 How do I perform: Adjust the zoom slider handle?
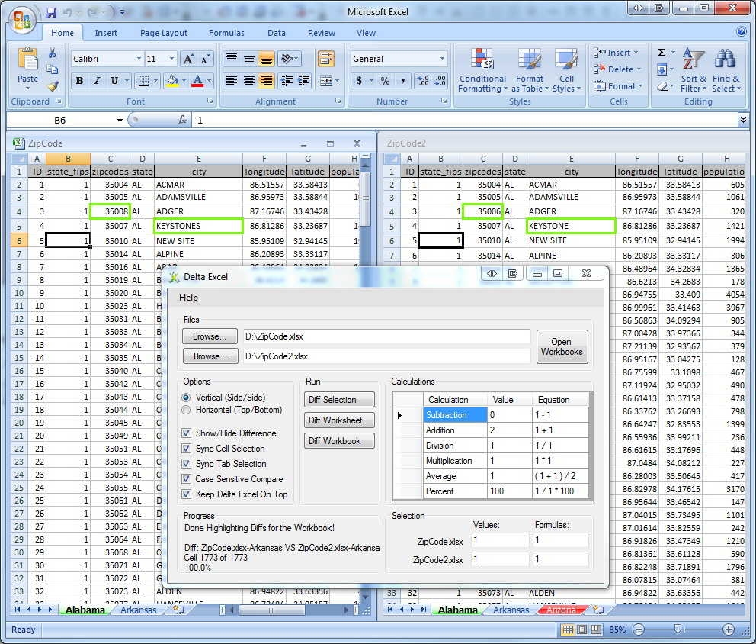678,629
